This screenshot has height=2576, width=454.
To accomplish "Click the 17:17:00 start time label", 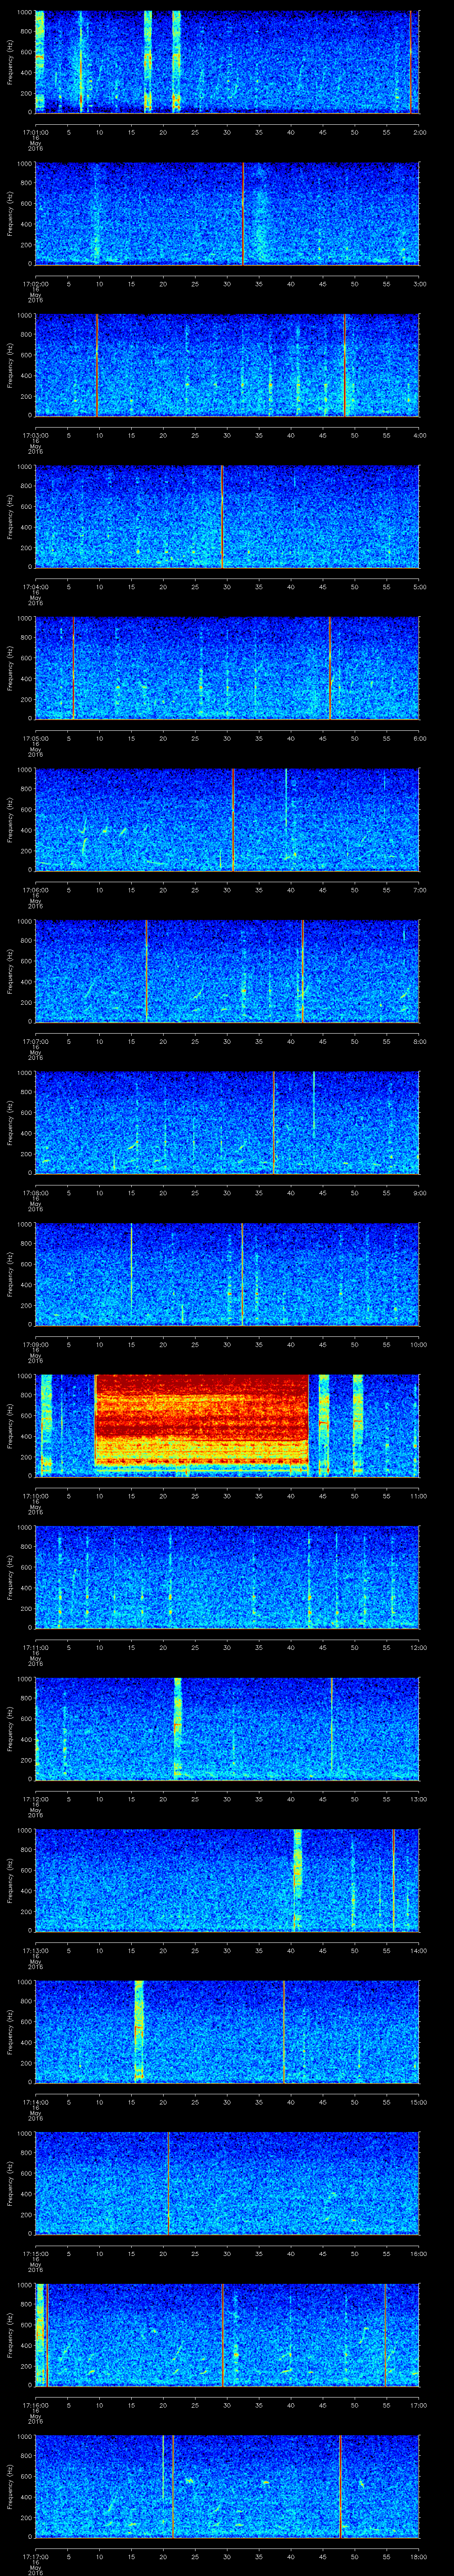I will click(35, 2557).
